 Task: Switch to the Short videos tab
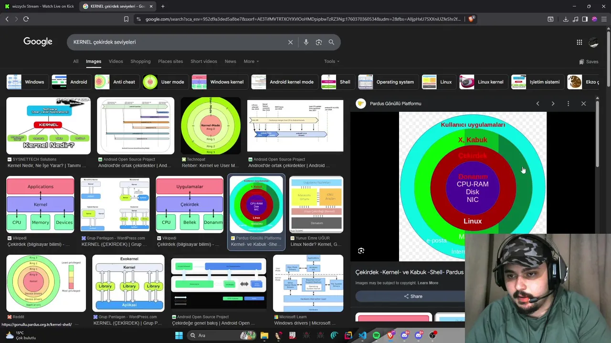point(204,61)
